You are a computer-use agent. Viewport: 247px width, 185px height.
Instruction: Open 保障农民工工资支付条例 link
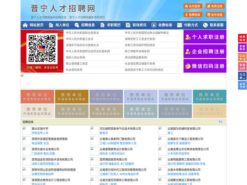tap(140, 39)
